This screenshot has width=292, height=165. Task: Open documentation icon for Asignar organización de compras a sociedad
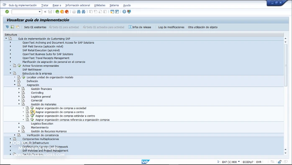(x=27, y=108)
